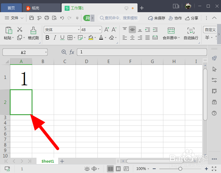Increase font size with A+ icon
The image size is (221, 173).
[107, 30]
